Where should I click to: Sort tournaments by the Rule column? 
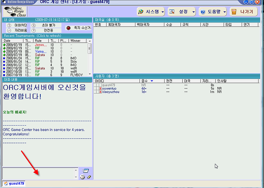[x=41, y=41]
